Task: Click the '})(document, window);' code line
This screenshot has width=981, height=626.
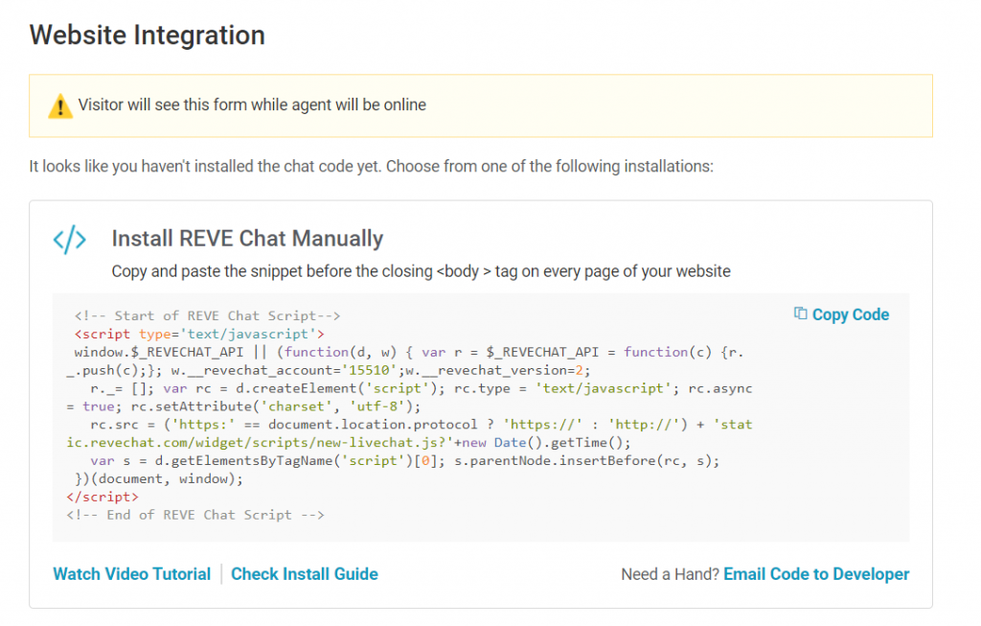Action: (159, 478)
